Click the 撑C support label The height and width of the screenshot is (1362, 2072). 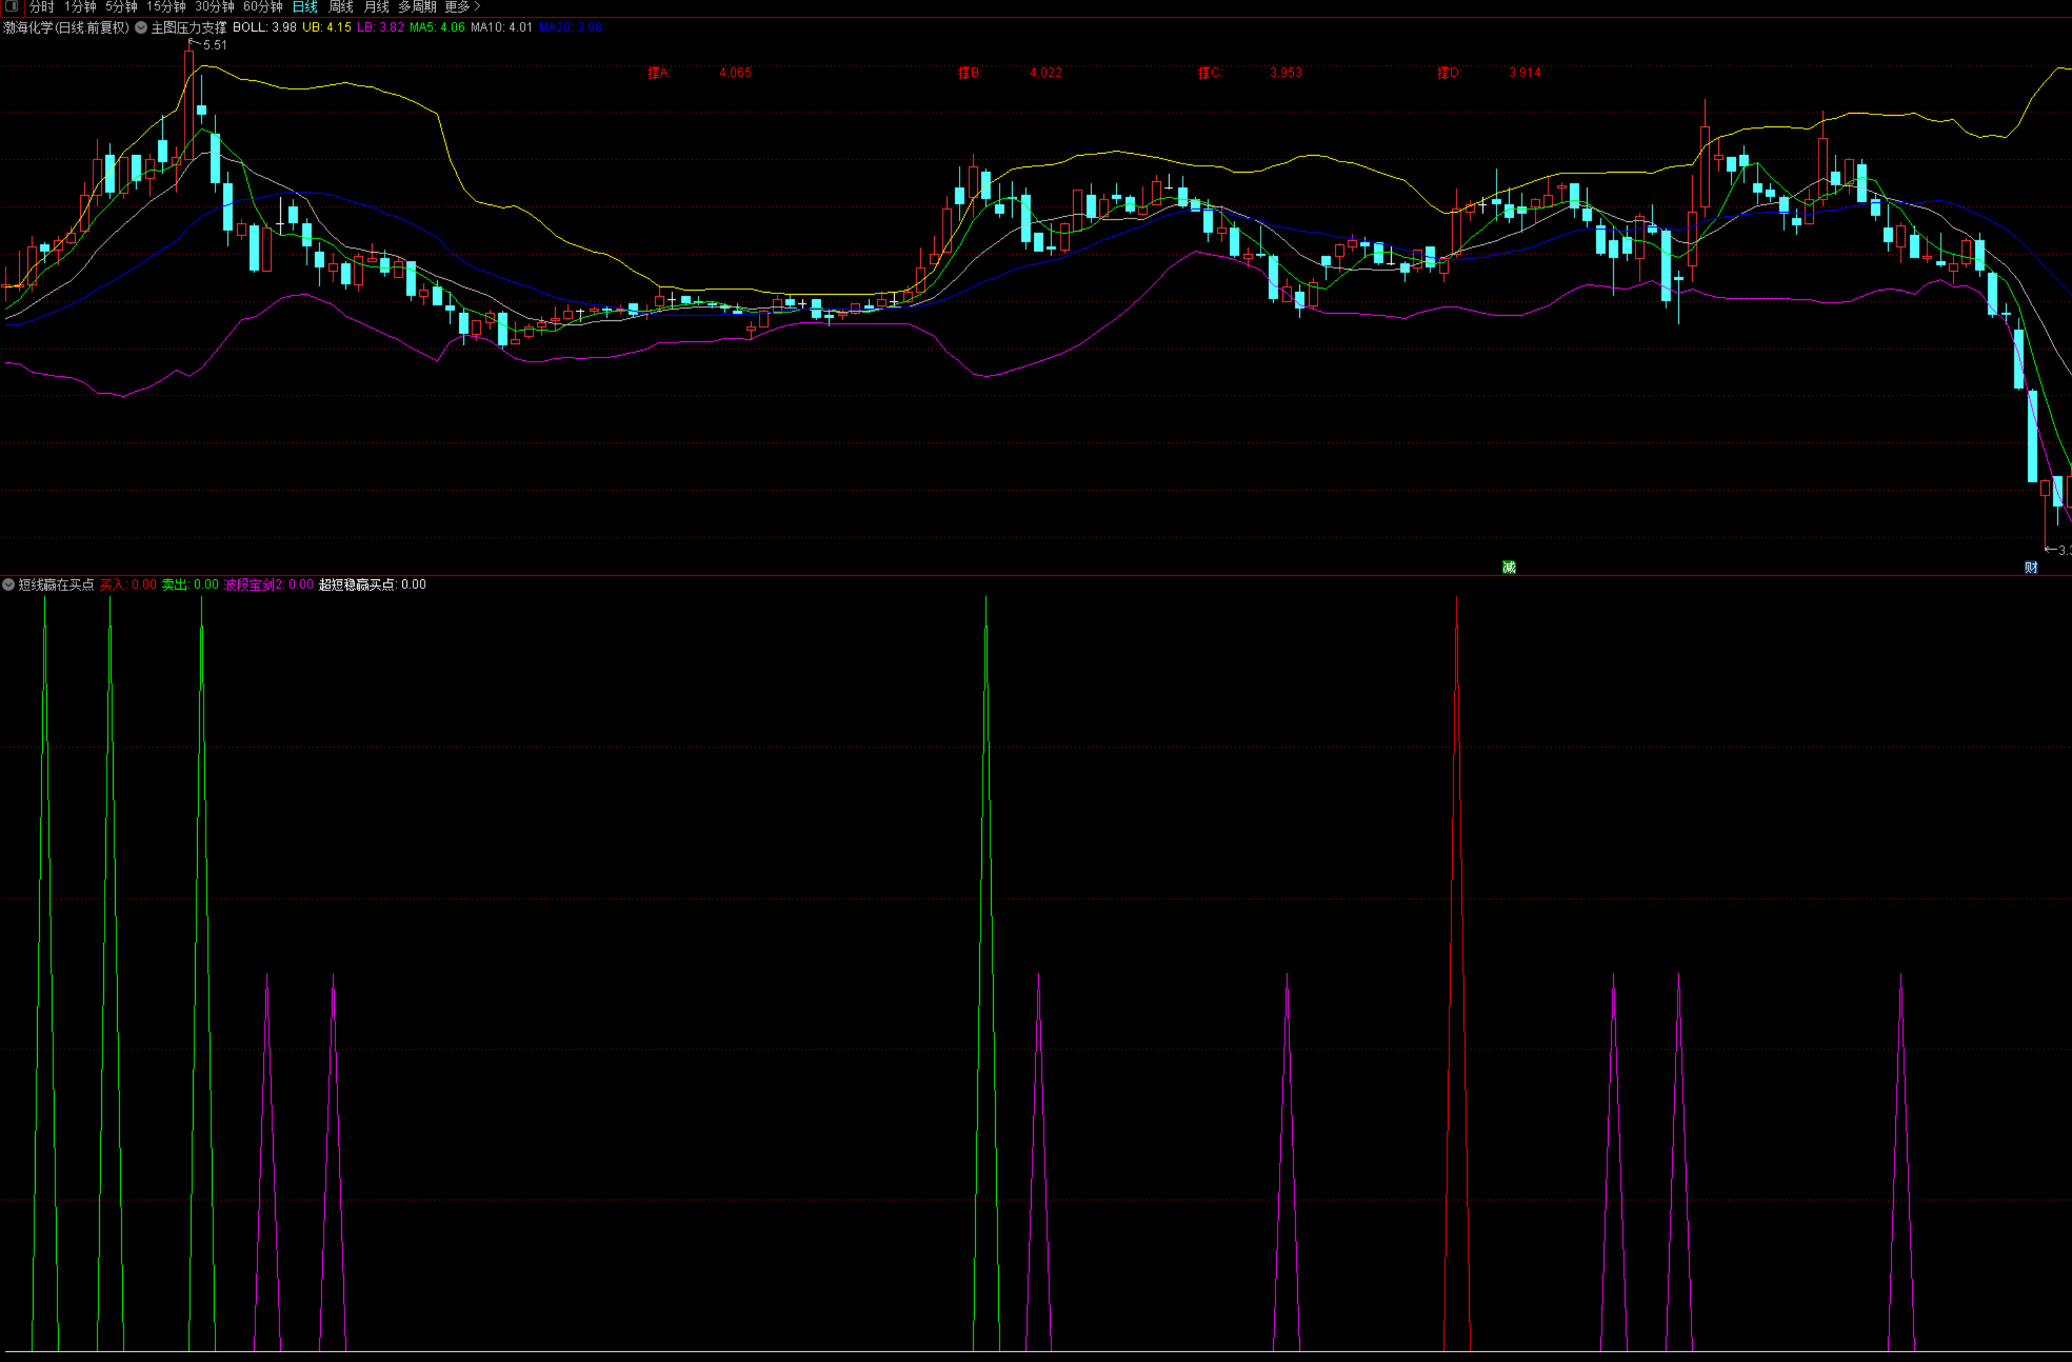pyautogui.click(x=1209, y=72)
